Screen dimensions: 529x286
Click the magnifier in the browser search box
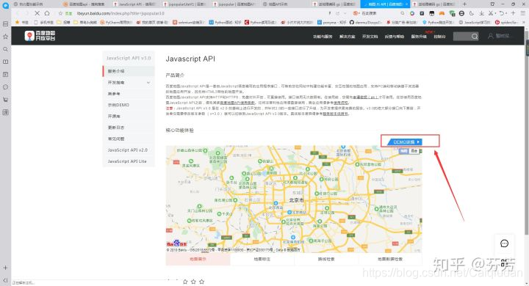point(403,13)
